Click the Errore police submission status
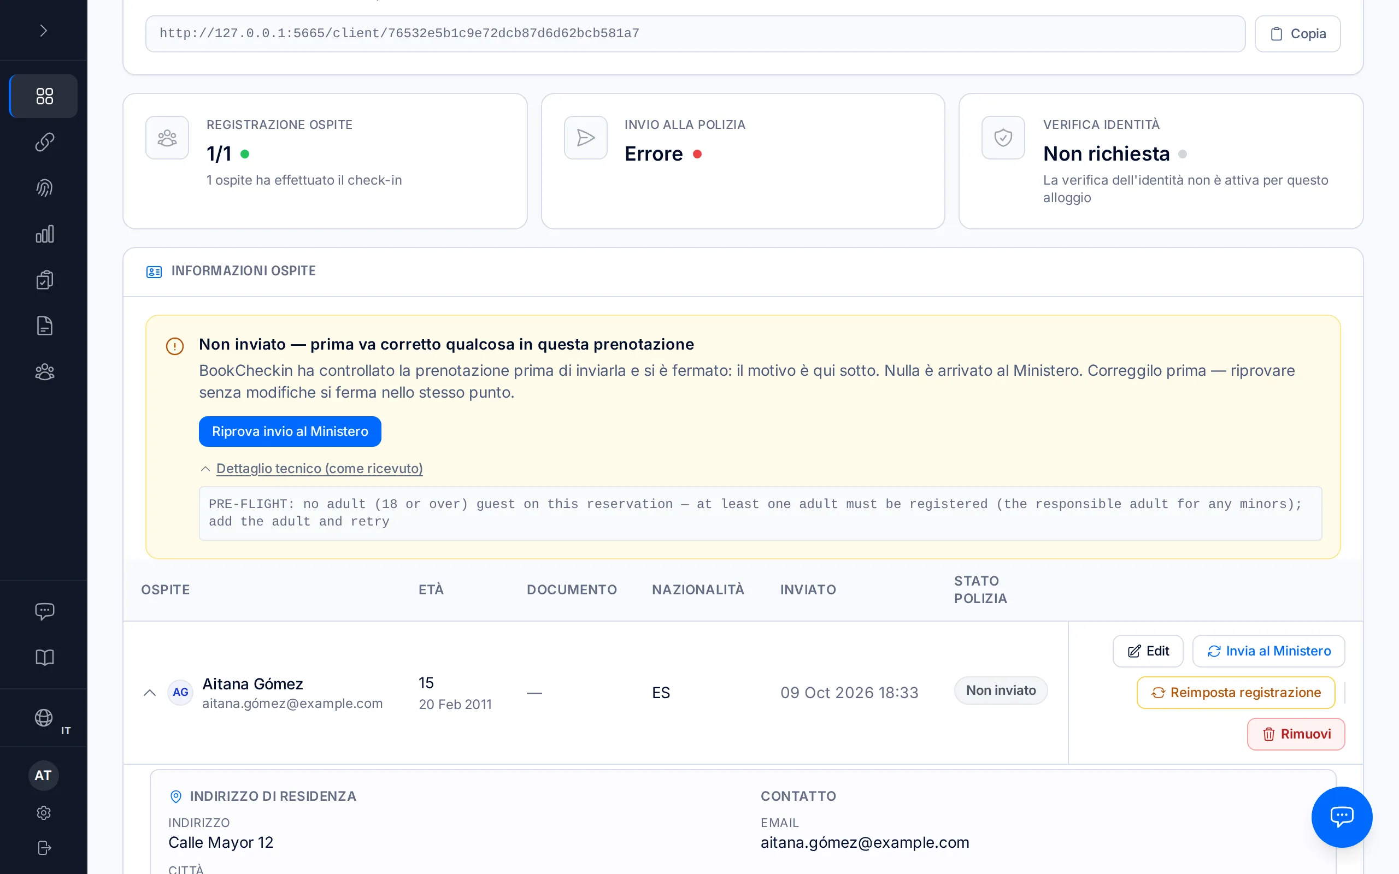 (654, 153)
